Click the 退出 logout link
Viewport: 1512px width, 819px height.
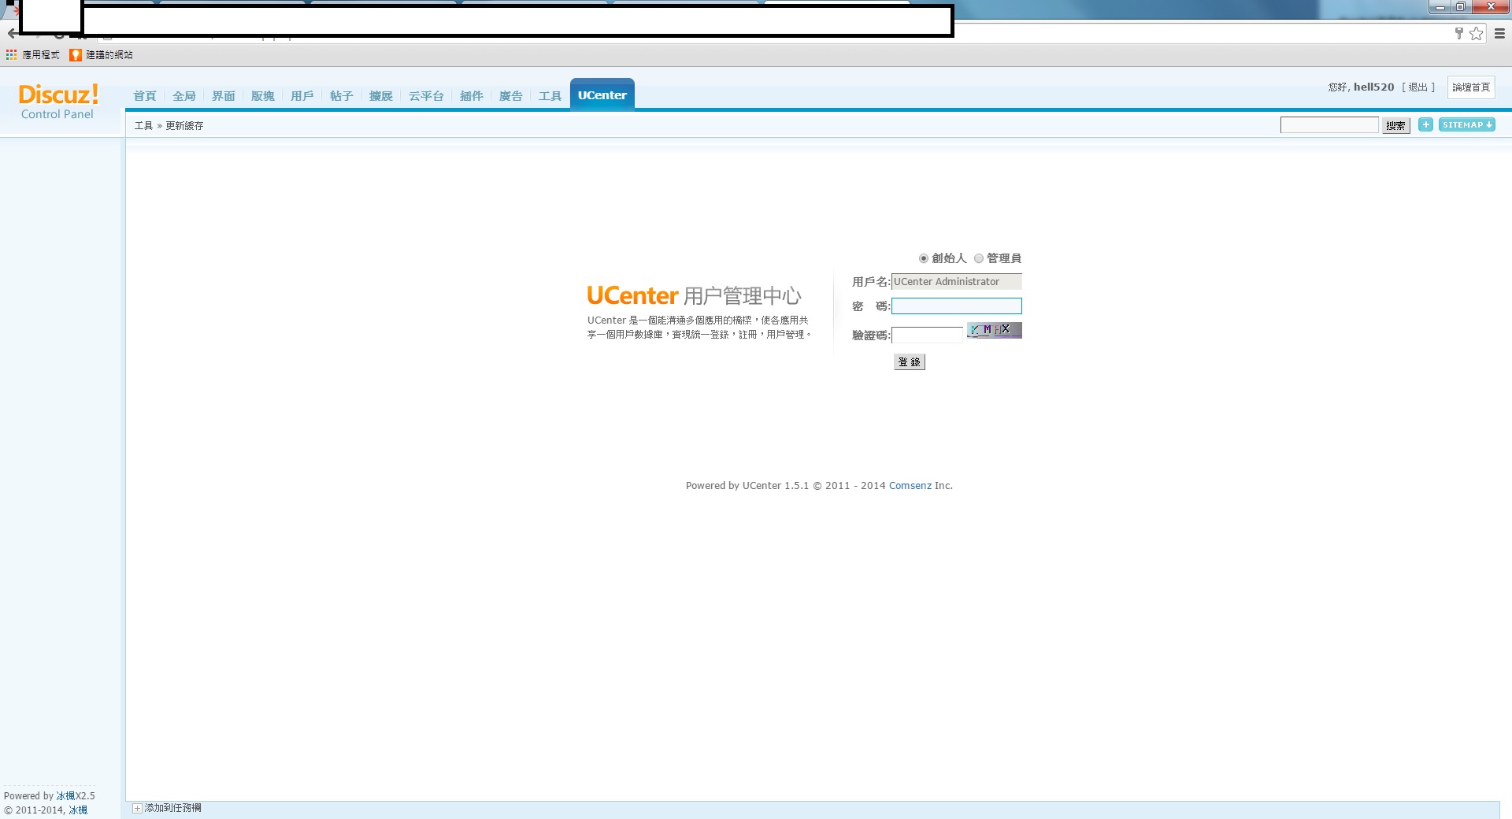(1417, 87)
